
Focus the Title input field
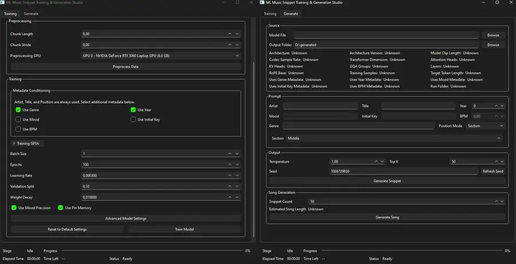[419, 106]
